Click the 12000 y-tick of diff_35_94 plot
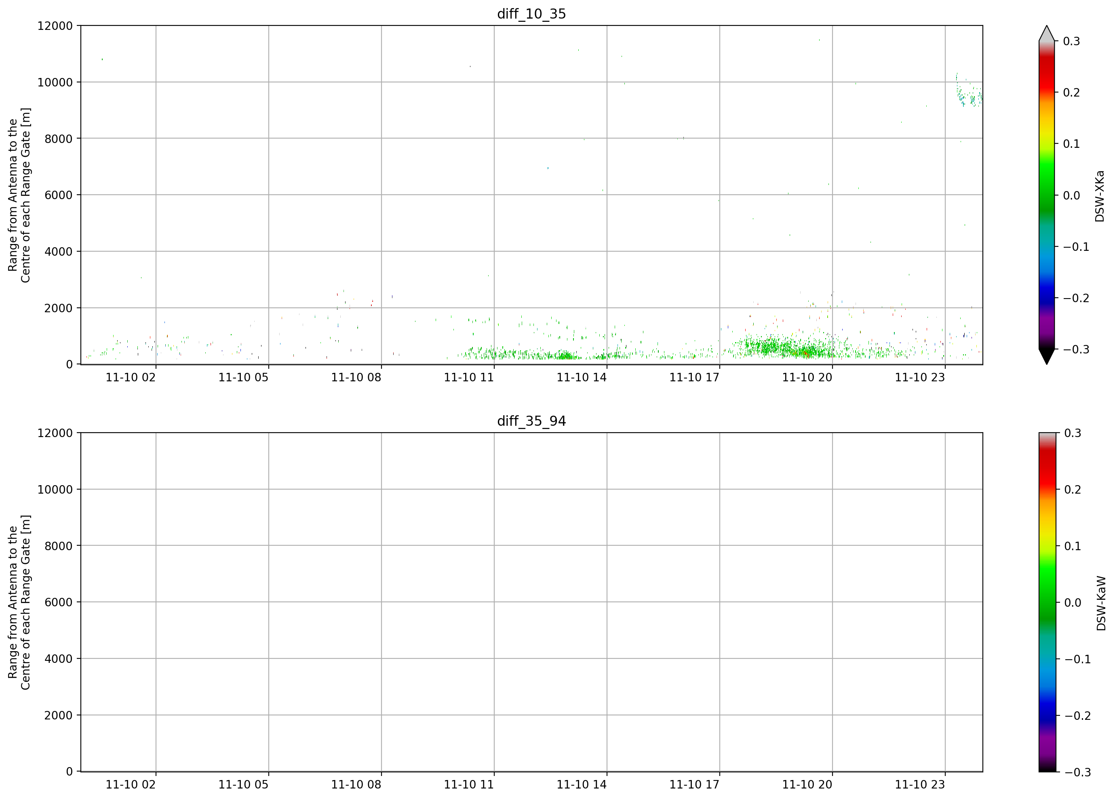The image size is (1115, 799). (55, 433)
